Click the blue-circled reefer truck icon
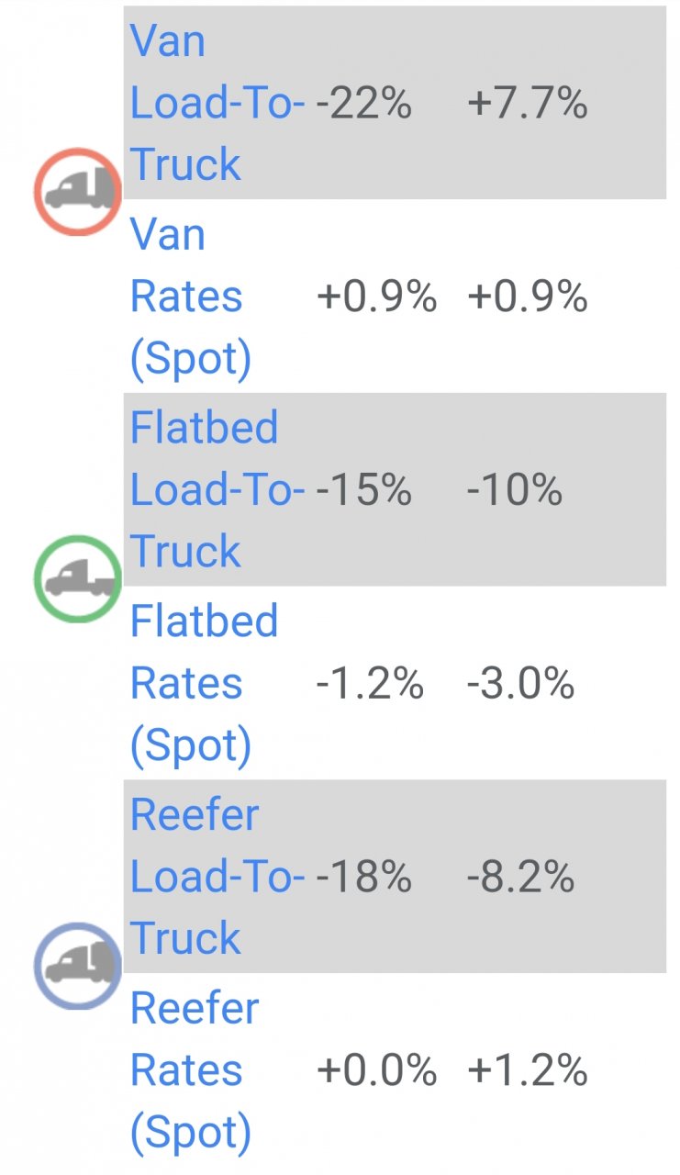Viewport: 680px width, 1175px height. click(x=78, y=966)
